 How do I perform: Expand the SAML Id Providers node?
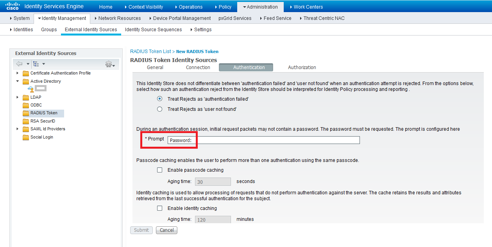16,129
